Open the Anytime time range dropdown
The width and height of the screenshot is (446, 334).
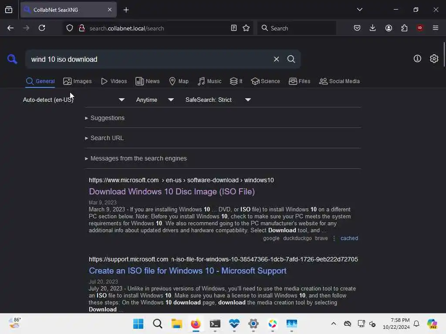point(155,100)
